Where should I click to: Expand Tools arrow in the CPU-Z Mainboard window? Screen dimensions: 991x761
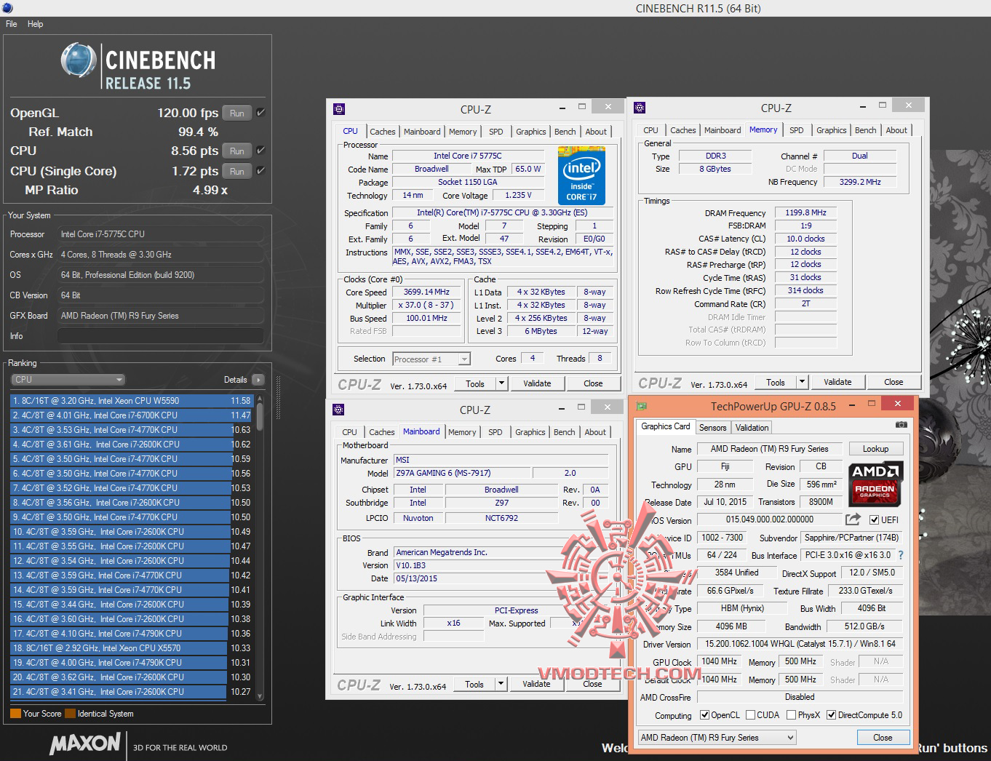[501, 684]
